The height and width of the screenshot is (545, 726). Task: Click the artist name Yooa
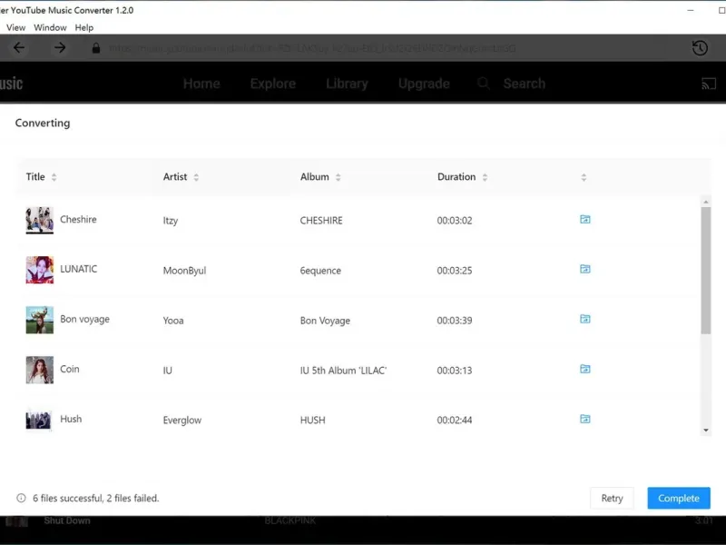pos(173,321)
